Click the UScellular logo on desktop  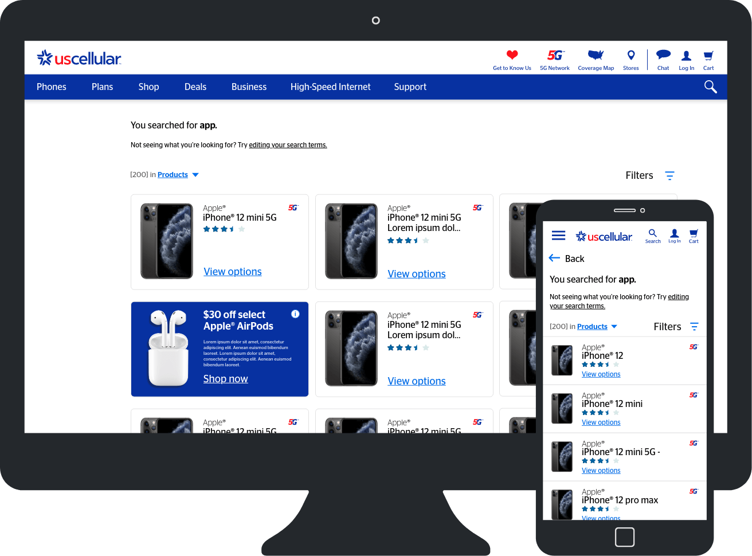point(79,58)
